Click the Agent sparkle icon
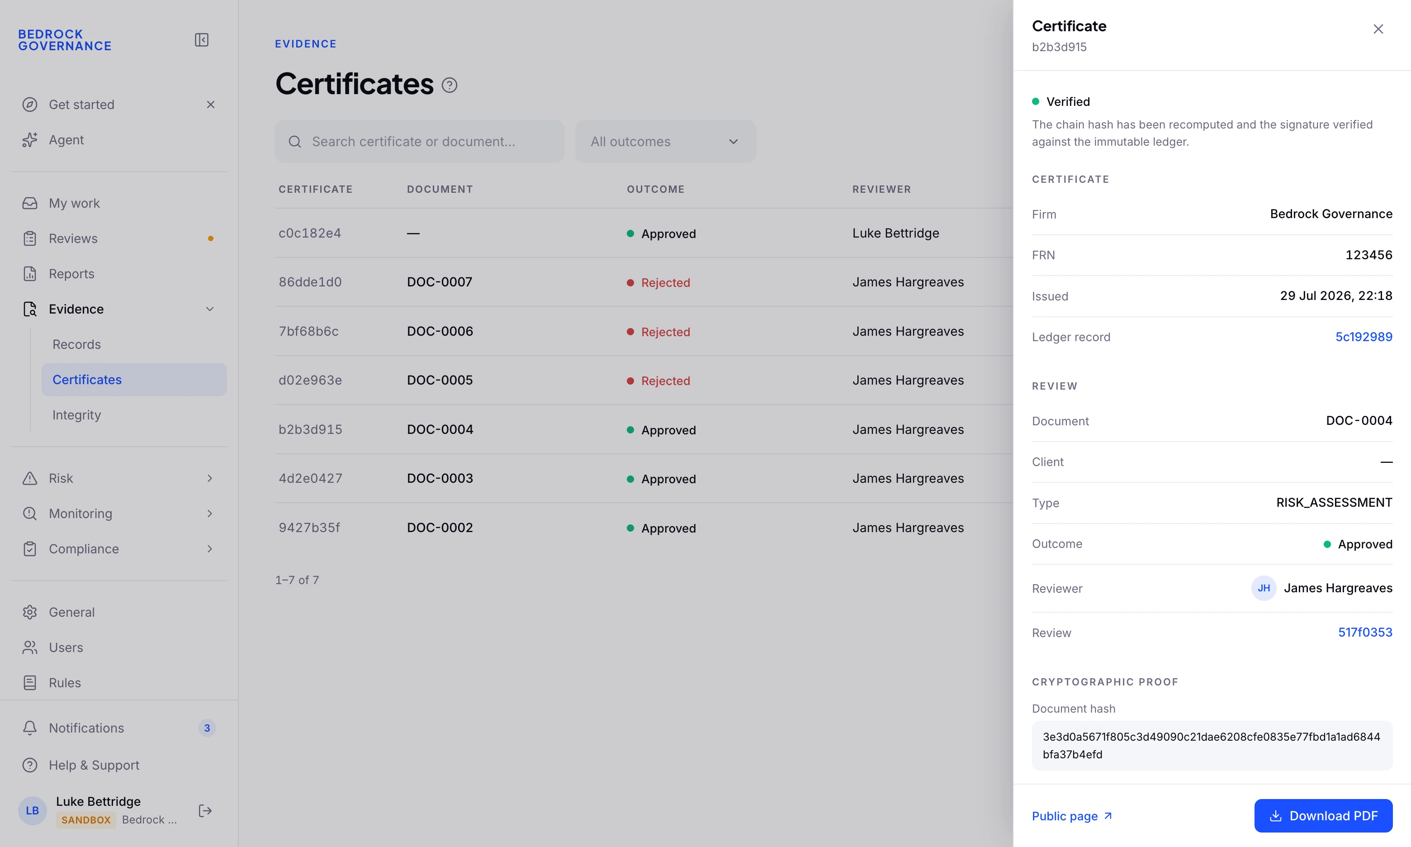 (x=30, y=140)
